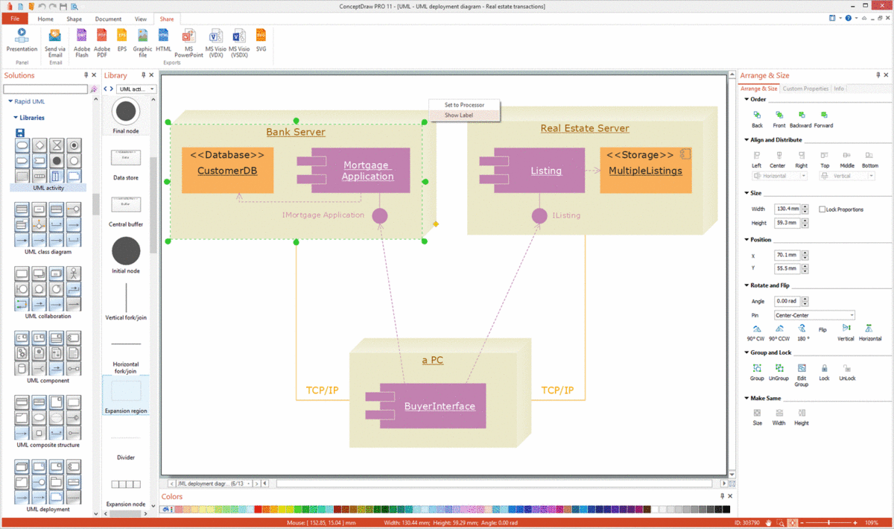Choose Show Label from context menu

(459, 115)
